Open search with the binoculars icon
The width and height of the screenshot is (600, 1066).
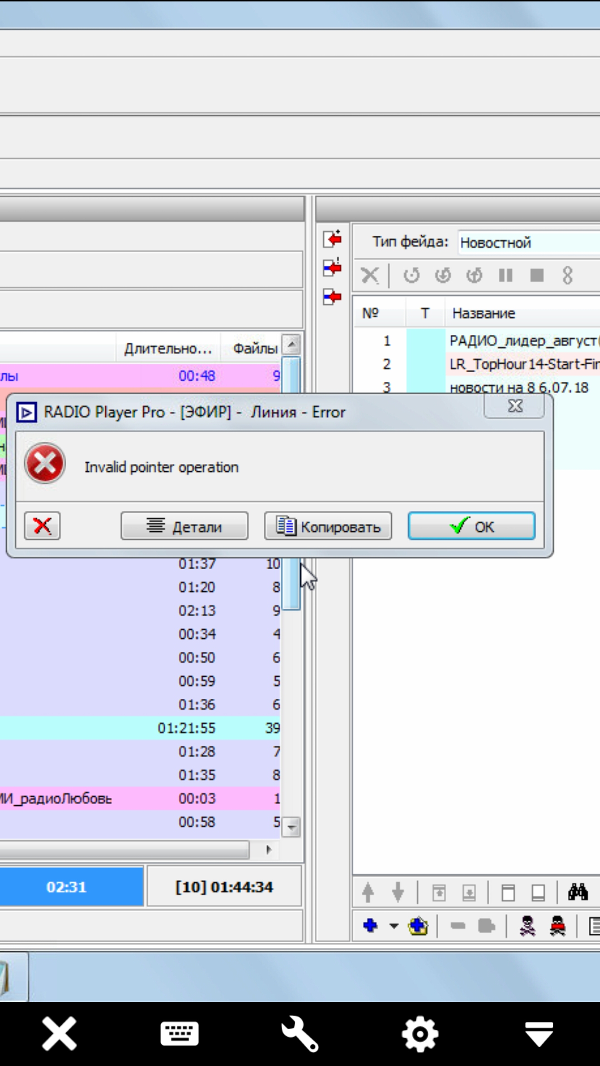pyautogui.click(x=578, y=892)
